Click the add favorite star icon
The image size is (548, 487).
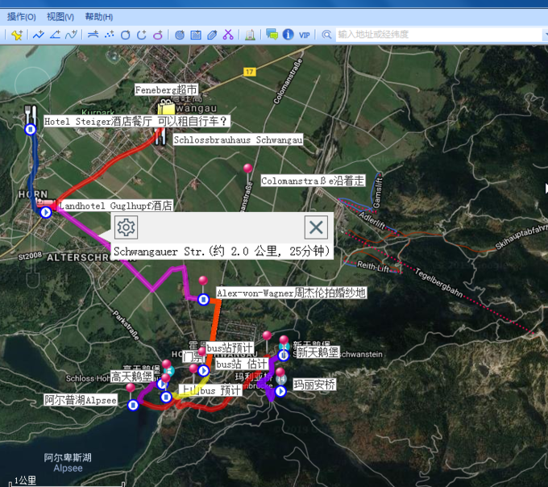click(18, 35)
